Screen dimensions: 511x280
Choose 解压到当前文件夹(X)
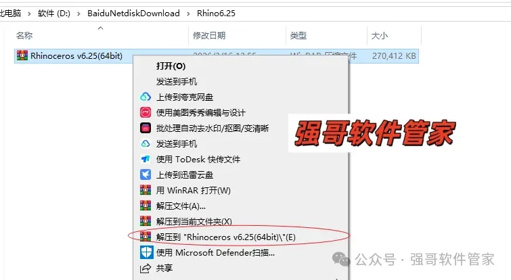(x=194, y=221)
